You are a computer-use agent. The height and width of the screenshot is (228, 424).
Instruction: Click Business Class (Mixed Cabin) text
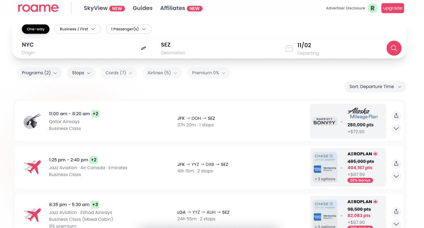tap(81, 219)
